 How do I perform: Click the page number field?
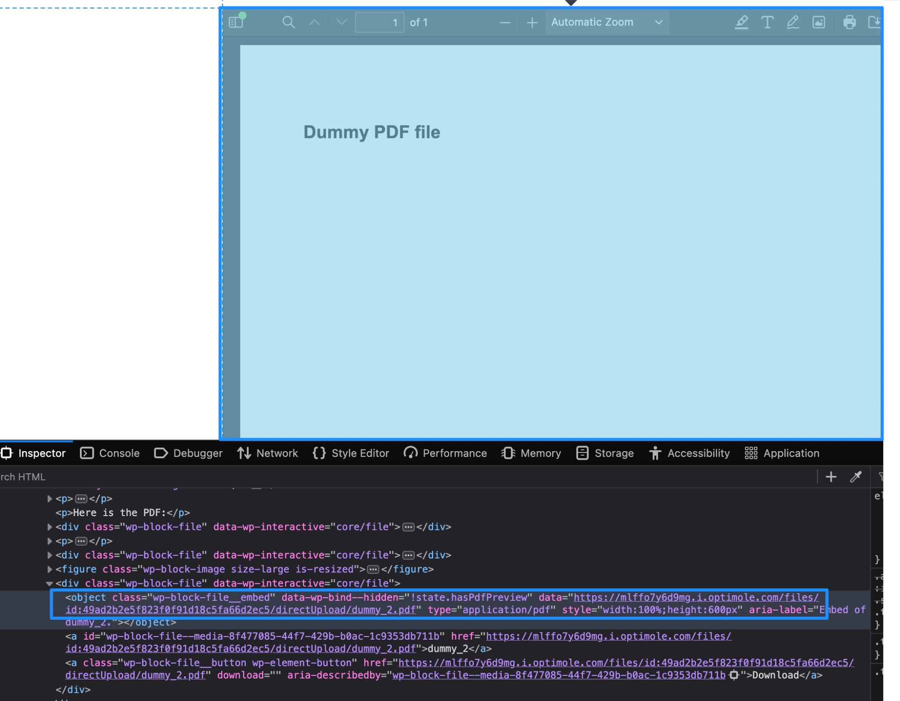coord(379,23)
